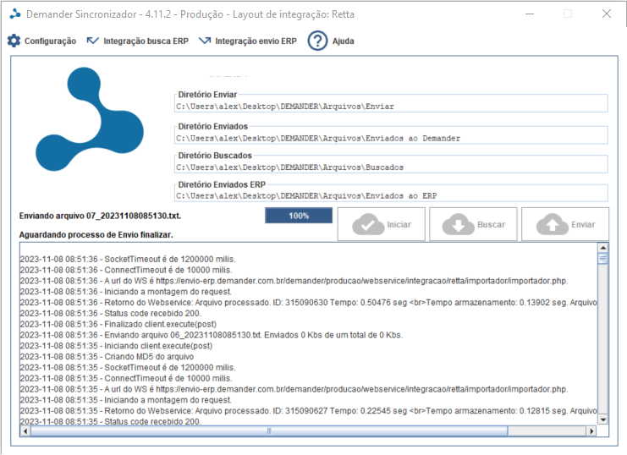627x455 pixels.
Task: Click the cloud download icon on Buscar
Action: click(458, 225)
